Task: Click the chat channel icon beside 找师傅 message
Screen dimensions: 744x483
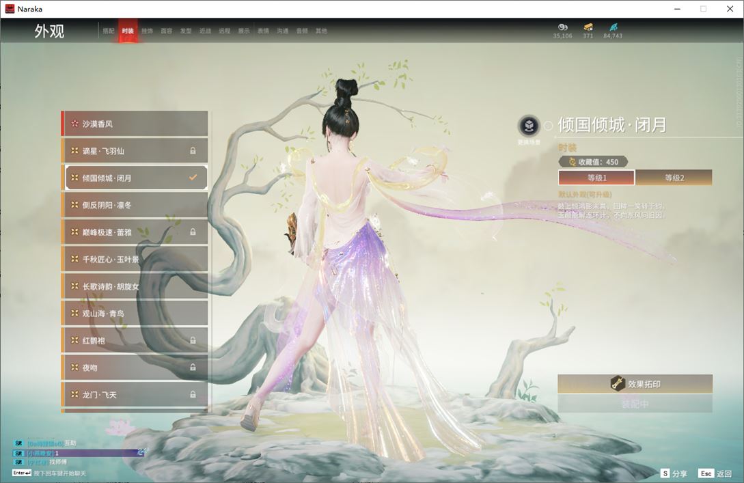Action: point(18,462)
